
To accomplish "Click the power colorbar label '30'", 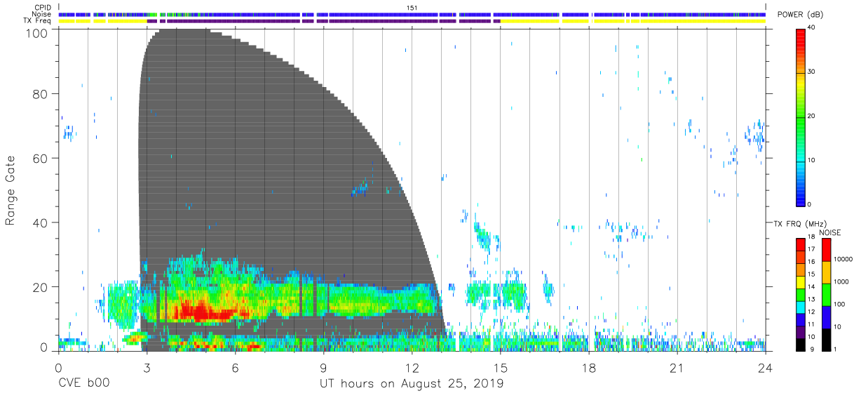I will click(811, 72).
